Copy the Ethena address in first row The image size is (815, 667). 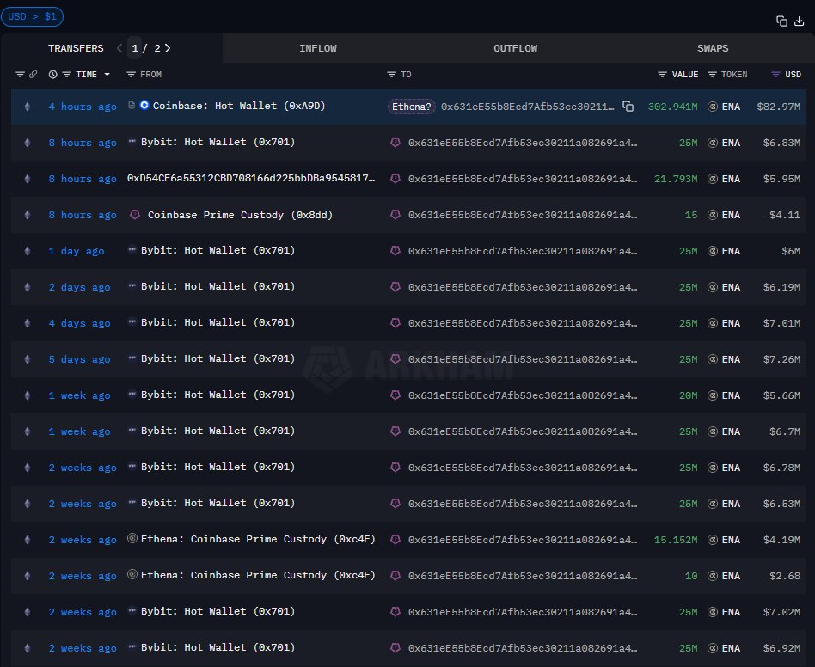point(628,107)
